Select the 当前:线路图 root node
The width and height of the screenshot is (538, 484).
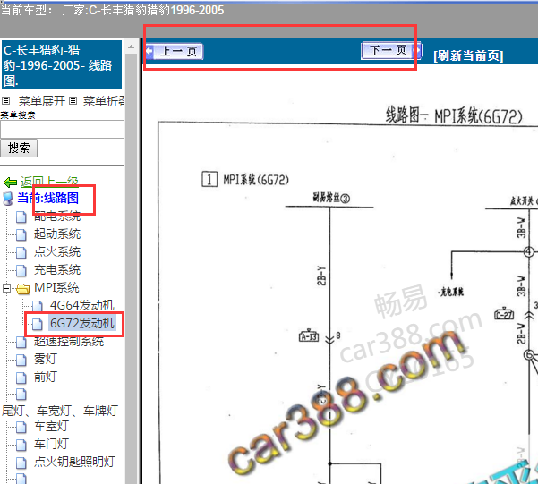(x=48, y=198)
